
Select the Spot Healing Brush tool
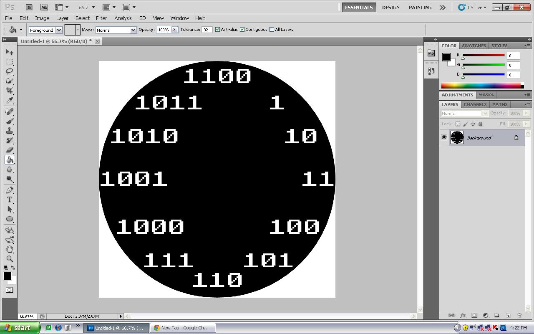pos(10,111)
